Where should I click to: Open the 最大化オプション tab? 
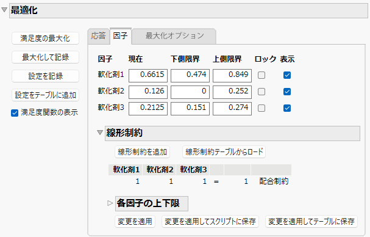coord(174,36)
